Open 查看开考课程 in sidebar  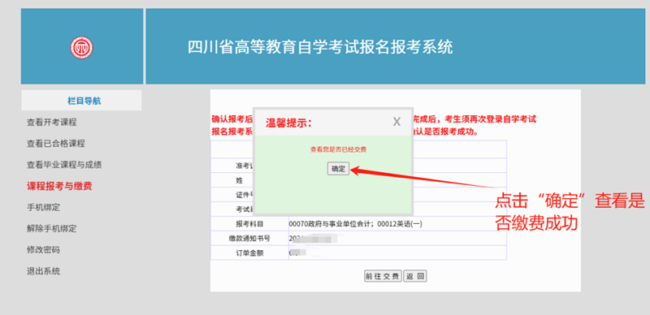tap(52, 123)
